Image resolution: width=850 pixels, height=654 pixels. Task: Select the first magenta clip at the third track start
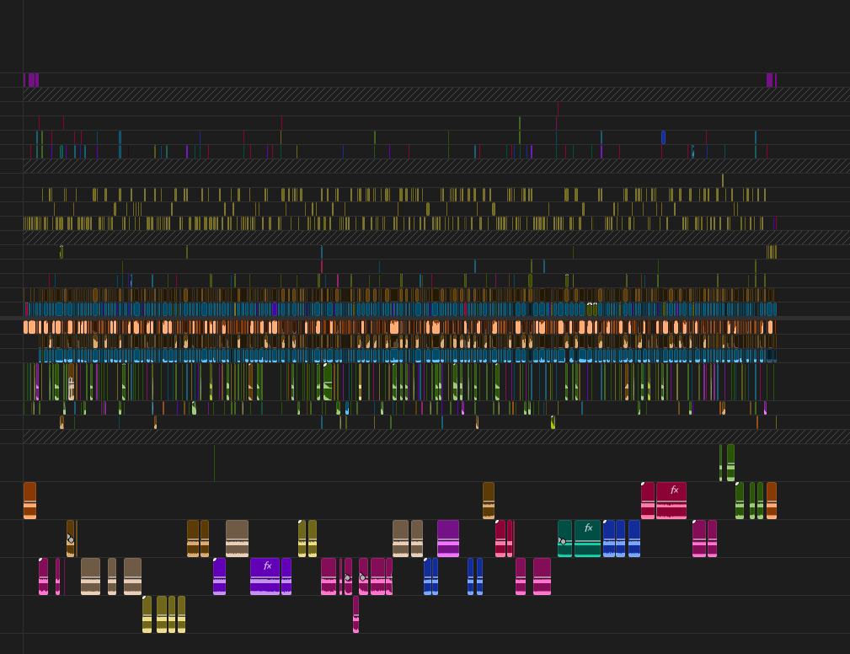click(x=43, y=576)
